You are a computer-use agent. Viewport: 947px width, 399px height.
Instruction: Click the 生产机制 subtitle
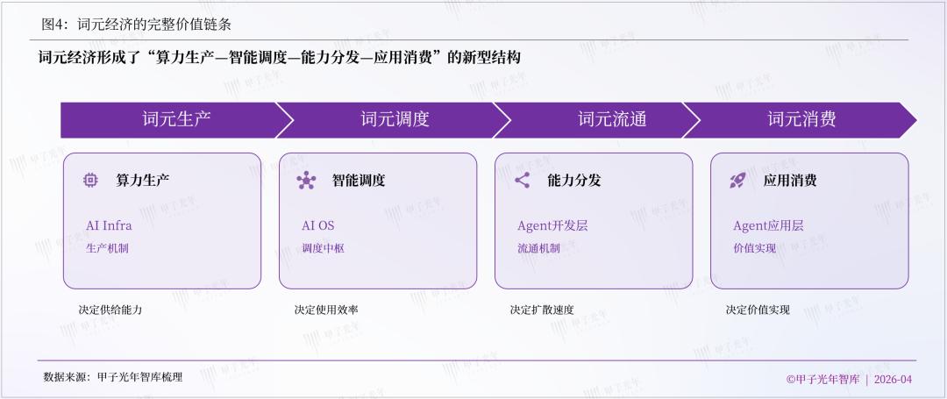point(107,248)
